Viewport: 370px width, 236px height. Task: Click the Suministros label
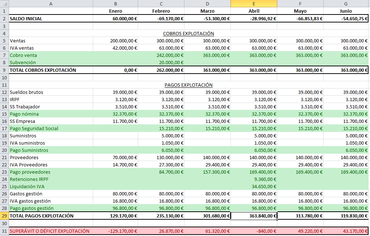(23, 136)
